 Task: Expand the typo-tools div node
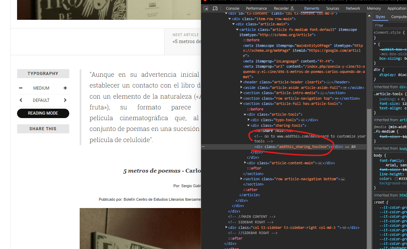tap(249, 120)
